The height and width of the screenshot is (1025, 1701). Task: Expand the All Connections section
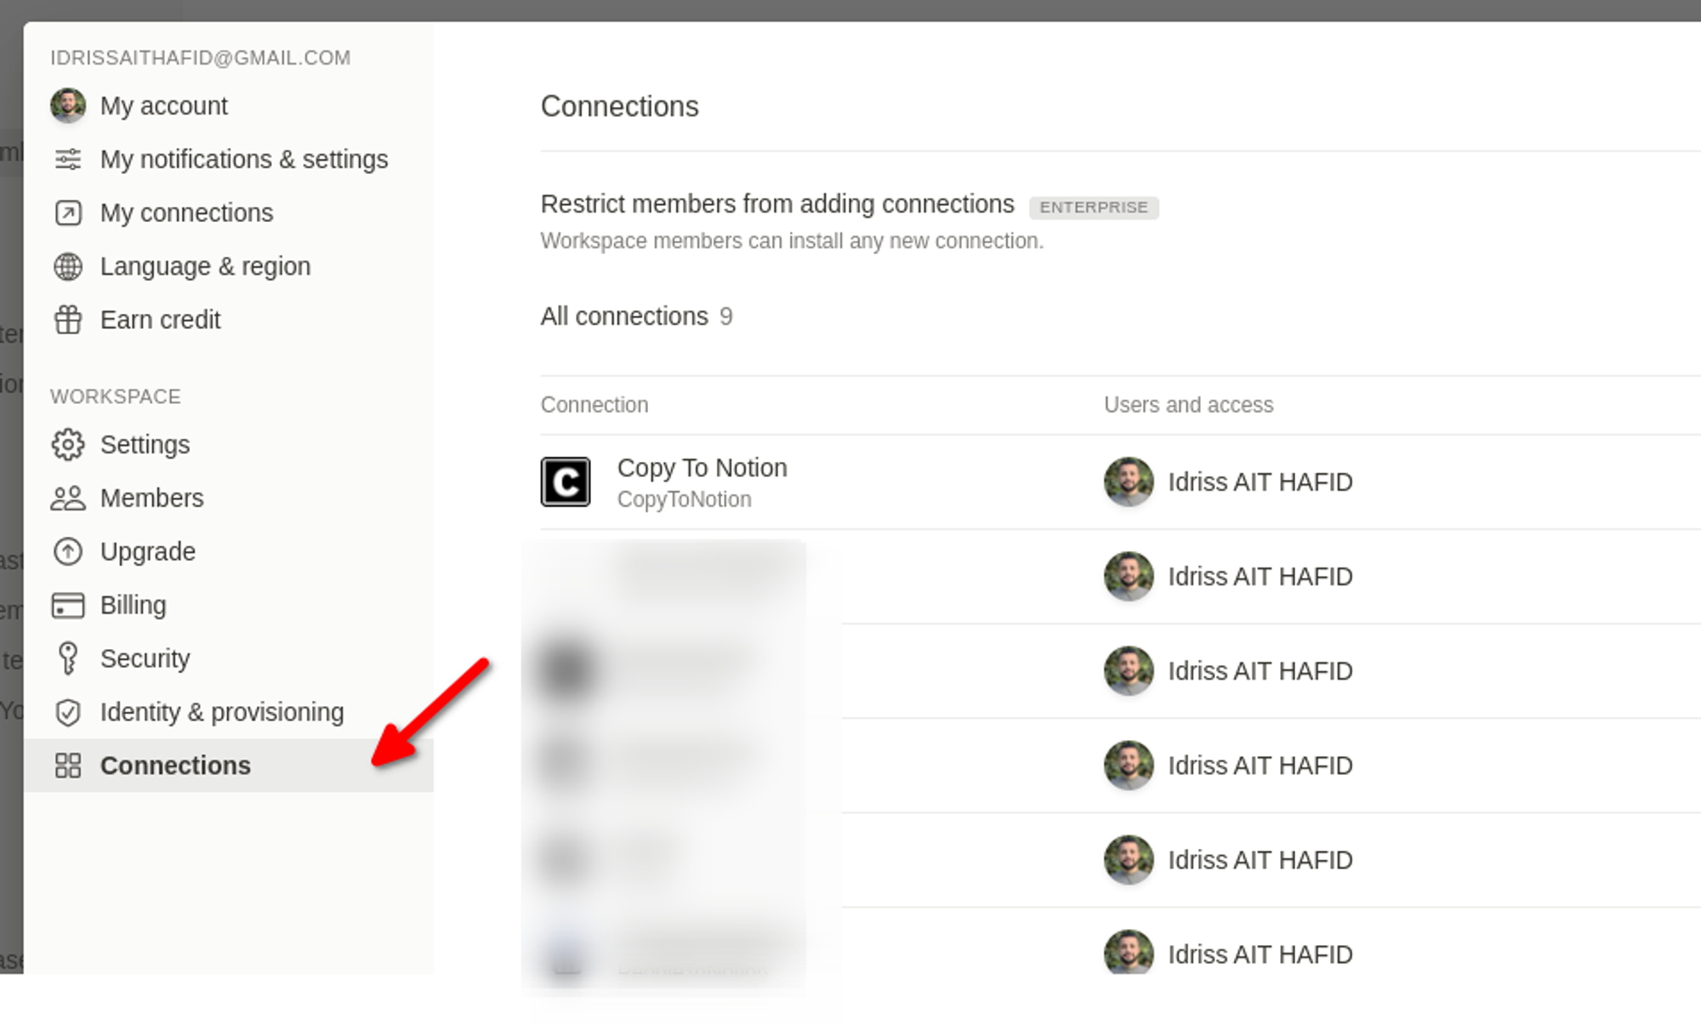click(635, 317)
